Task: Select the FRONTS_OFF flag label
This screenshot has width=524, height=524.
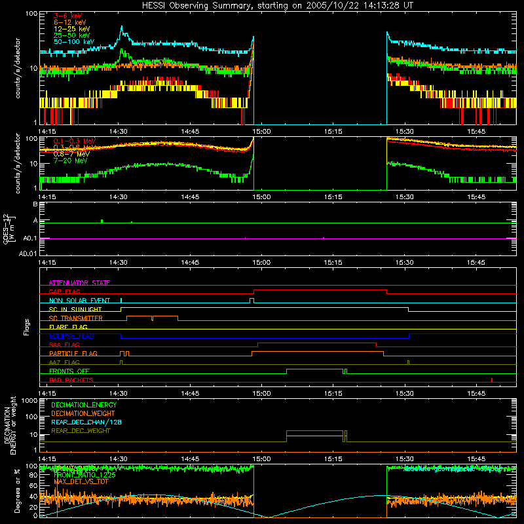Action: 69,371
